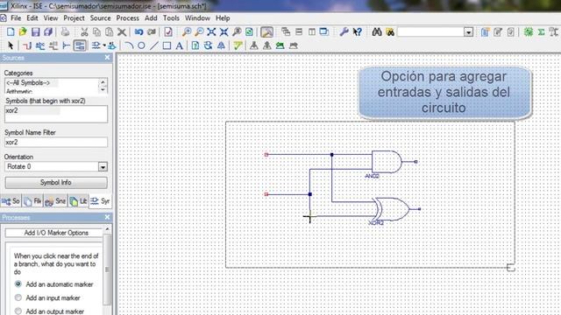Select Add an automatic marker option
This screenshot has height=315, width=561.
[18, 284]
